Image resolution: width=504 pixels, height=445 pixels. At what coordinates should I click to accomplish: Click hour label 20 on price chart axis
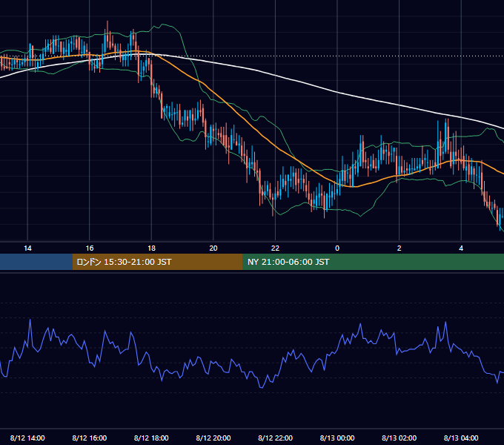tap(213, 248)
